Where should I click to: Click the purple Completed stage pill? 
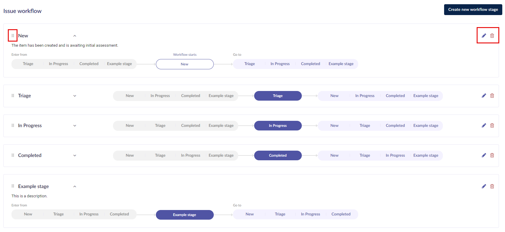pos(278,155)
